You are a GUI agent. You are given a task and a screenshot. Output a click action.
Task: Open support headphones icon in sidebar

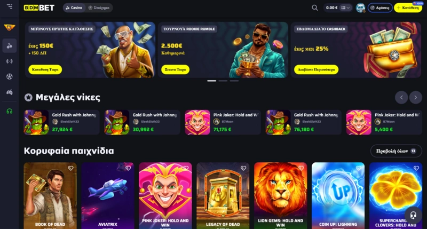[9, 111]
